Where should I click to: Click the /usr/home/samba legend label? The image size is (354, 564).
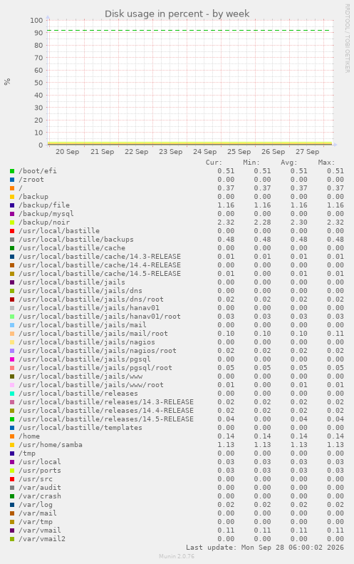tap(51, 445)
